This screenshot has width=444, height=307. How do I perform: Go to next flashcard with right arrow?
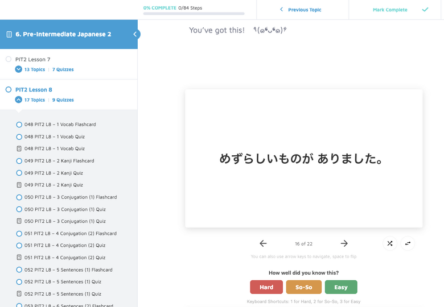344,243
